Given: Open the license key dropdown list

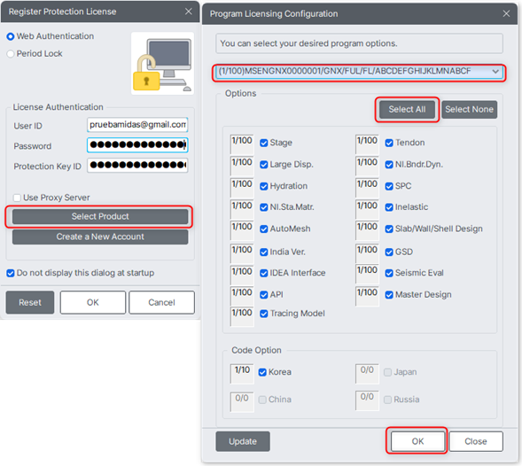Looking at the screenshot, I should point(495,71).
